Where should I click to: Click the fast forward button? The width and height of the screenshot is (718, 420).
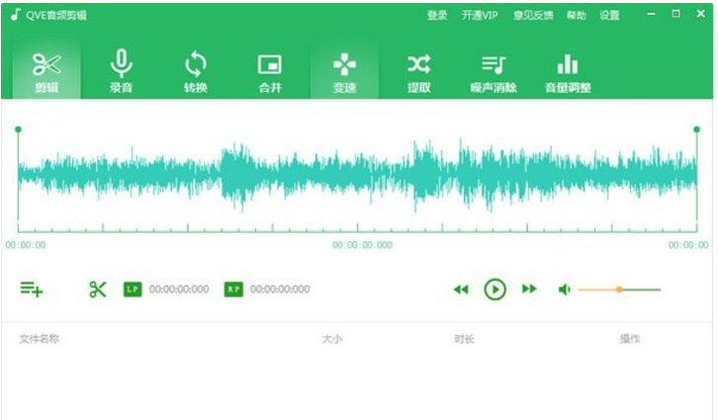pos(529,290)
